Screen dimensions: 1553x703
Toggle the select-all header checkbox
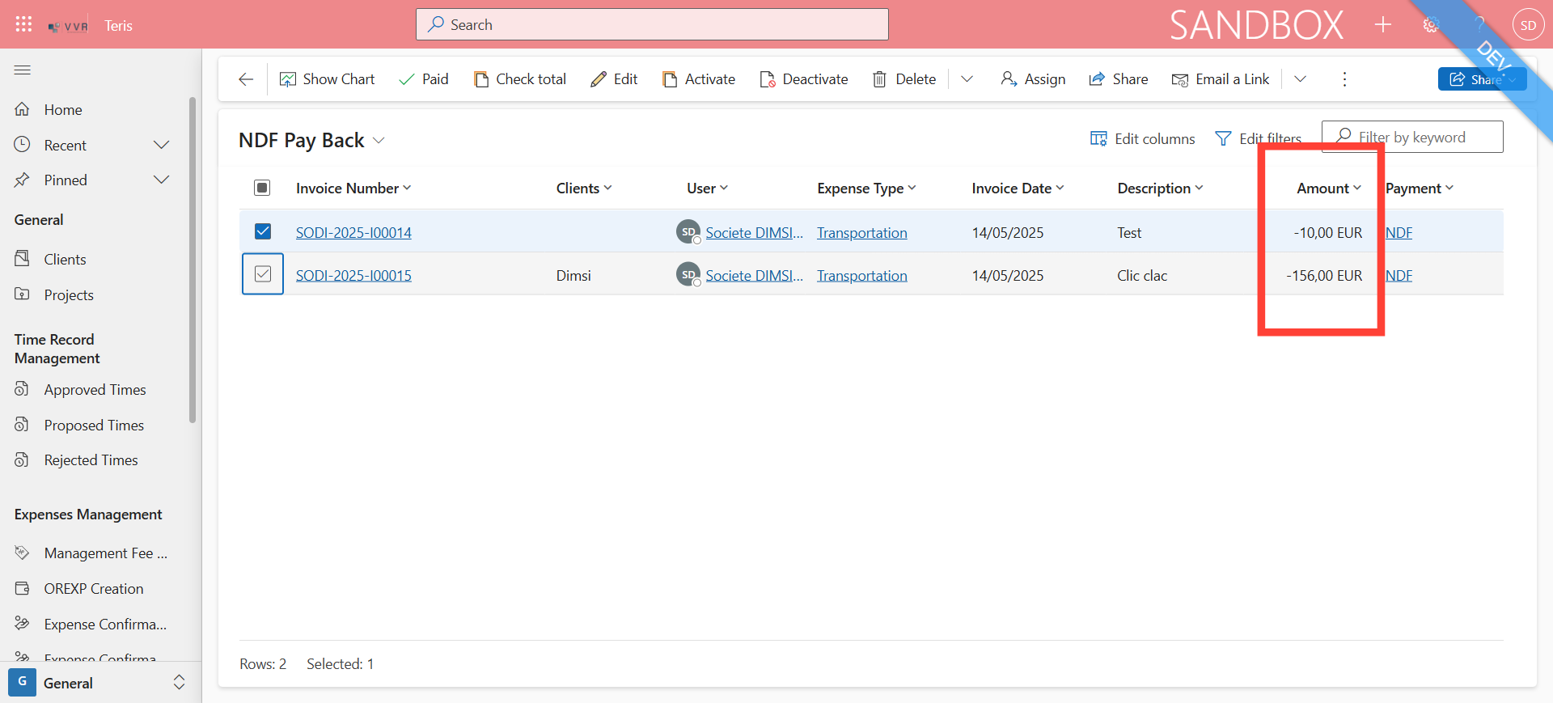[x=262, y=188]
